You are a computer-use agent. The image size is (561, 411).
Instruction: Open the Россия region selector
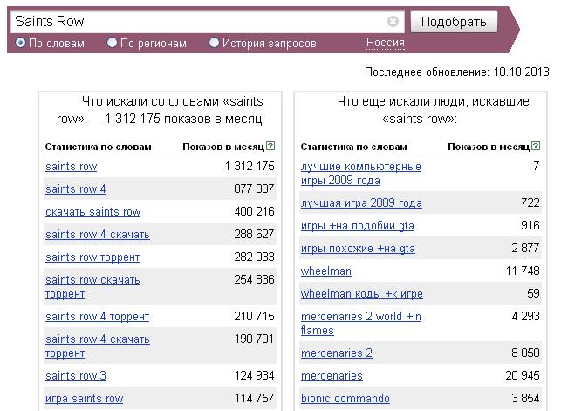[386, 43]
